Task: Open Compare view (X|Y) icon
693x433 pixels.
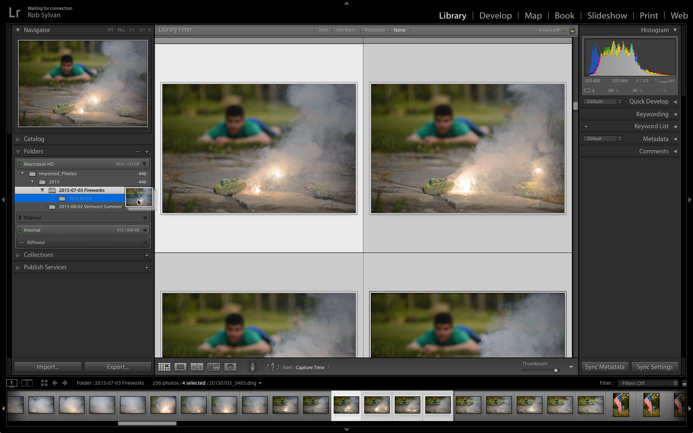Action: [197, 367]
